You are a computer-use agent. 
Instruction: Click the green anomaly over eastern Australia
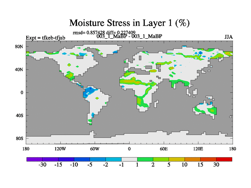point(211,111)
